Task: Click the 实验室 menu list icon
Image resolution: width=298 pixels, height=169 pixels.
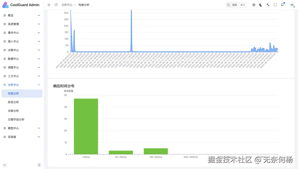Action: pos(5,137)
